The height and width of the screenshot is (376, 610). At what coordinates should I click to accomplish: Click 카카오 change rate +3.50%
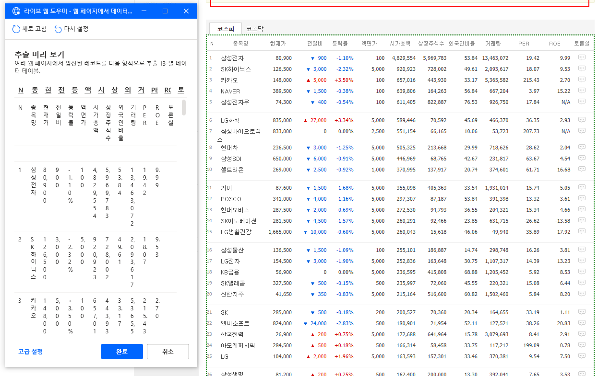coord(344,80)
